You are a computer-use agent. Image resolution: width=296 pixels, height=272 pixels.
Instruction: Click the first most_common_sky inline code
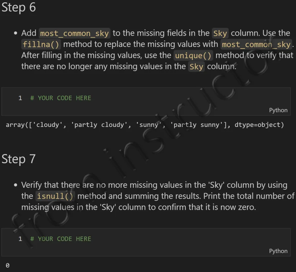coord(74,33)
